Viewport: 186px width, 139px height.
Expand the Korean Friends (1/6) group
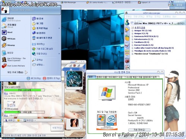132,45
